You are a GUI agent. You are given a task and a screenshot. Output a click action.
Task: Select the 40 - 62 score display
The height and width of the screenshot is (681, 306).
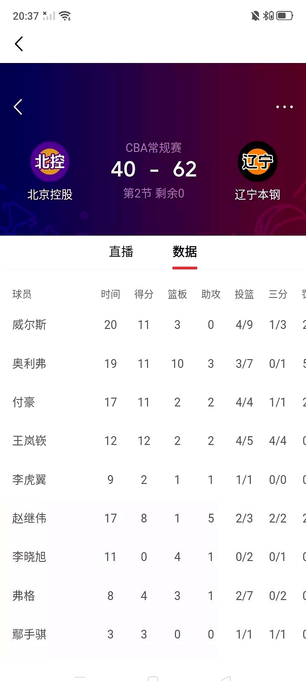(x=153, y=169)
